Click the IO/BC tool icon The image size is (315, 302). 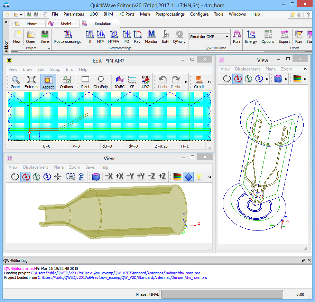119,82
